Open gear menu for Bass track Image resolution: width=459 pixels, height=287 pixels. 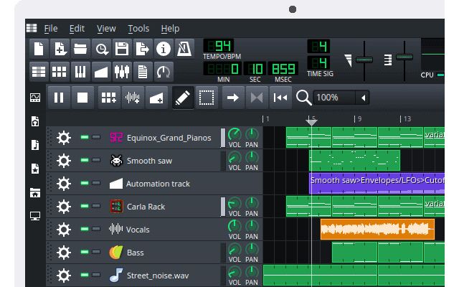[64, 253]
